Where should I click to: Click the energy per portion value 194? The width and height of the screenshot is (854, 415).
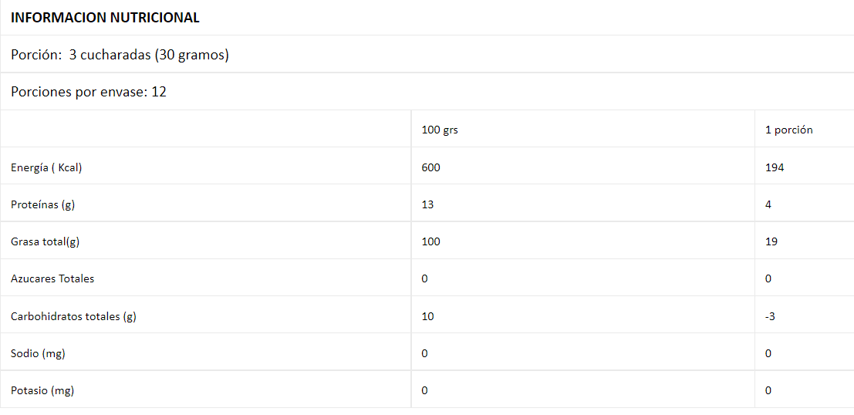pos(775,167)
